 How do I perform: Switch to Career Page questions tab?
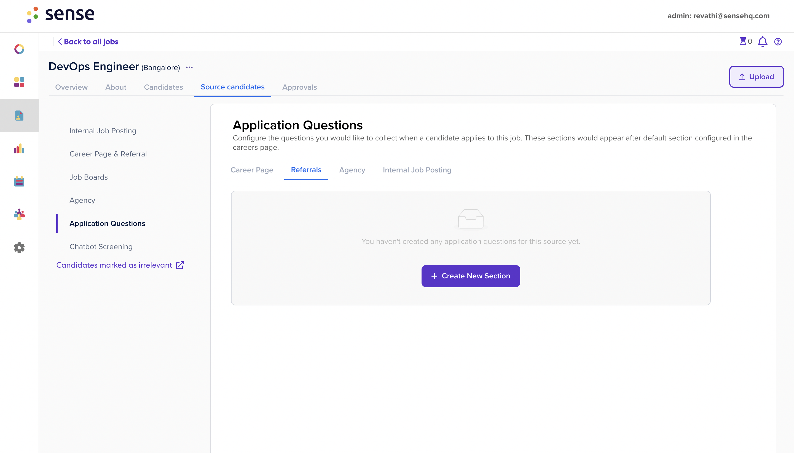tap(252, 170)
